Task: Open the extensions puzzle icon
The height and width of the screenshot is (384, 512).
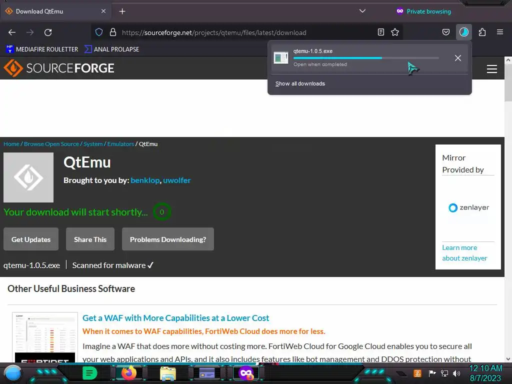Action: (482, 32)
